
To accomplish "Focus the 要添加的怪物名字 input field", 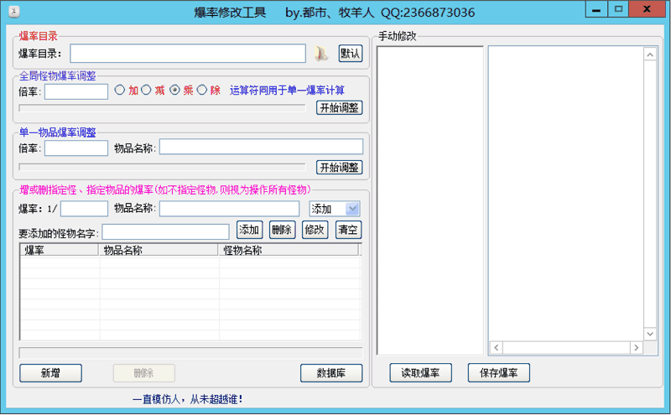I will tap(165, 231).
